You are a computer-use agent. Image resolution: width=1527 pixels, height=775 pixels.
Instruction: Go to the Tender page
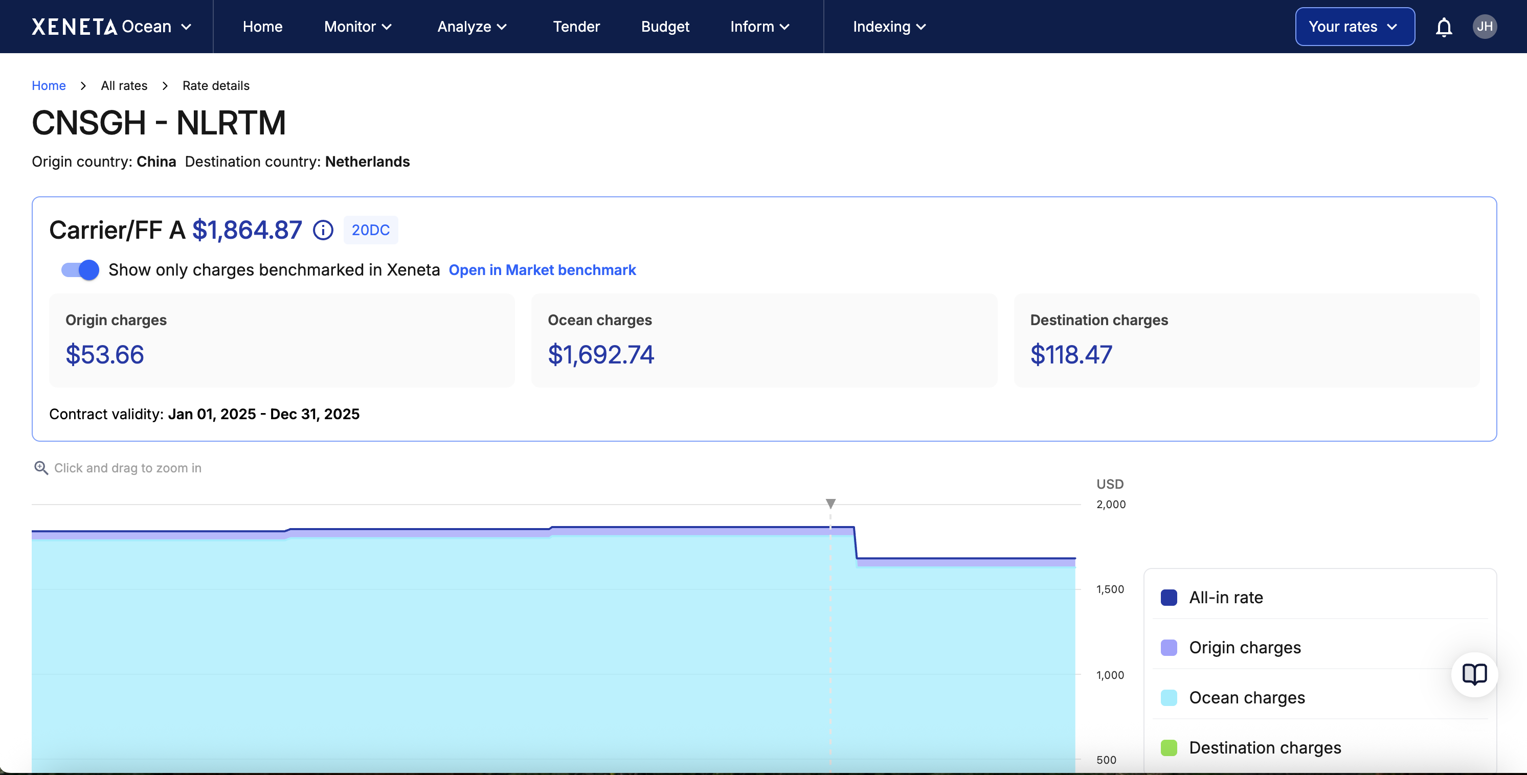pos(576,27)
